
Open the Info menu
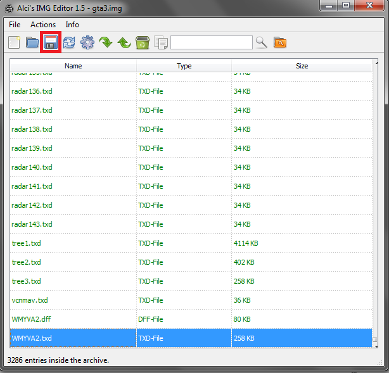pos(72,25)
